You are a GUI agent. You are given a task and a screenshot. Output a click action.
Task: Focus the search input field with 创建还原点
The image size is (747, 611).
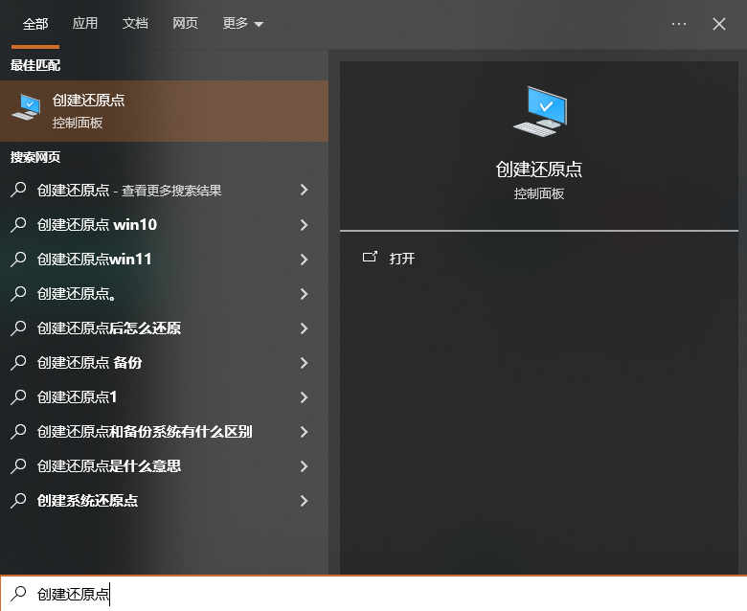pos(373,594)
